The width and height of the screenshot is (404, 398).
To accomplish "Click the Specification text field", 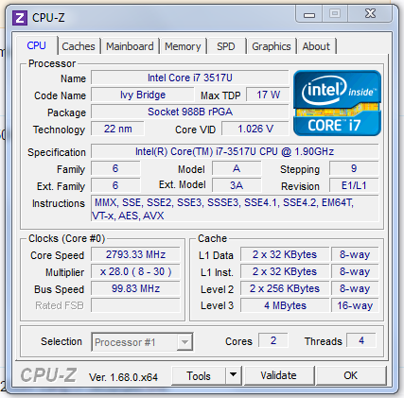I will (x=235, y=151).
